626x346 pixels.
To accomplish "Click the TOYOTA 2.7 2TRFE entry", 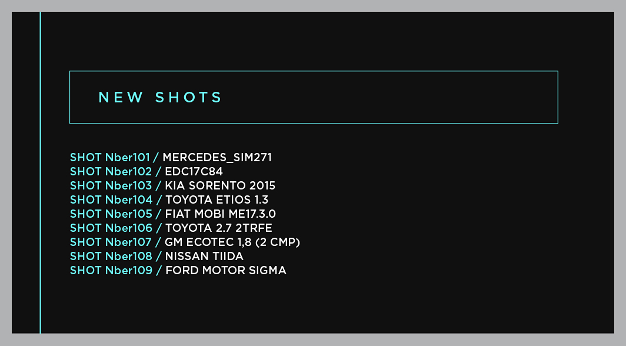I will [219, 228].
